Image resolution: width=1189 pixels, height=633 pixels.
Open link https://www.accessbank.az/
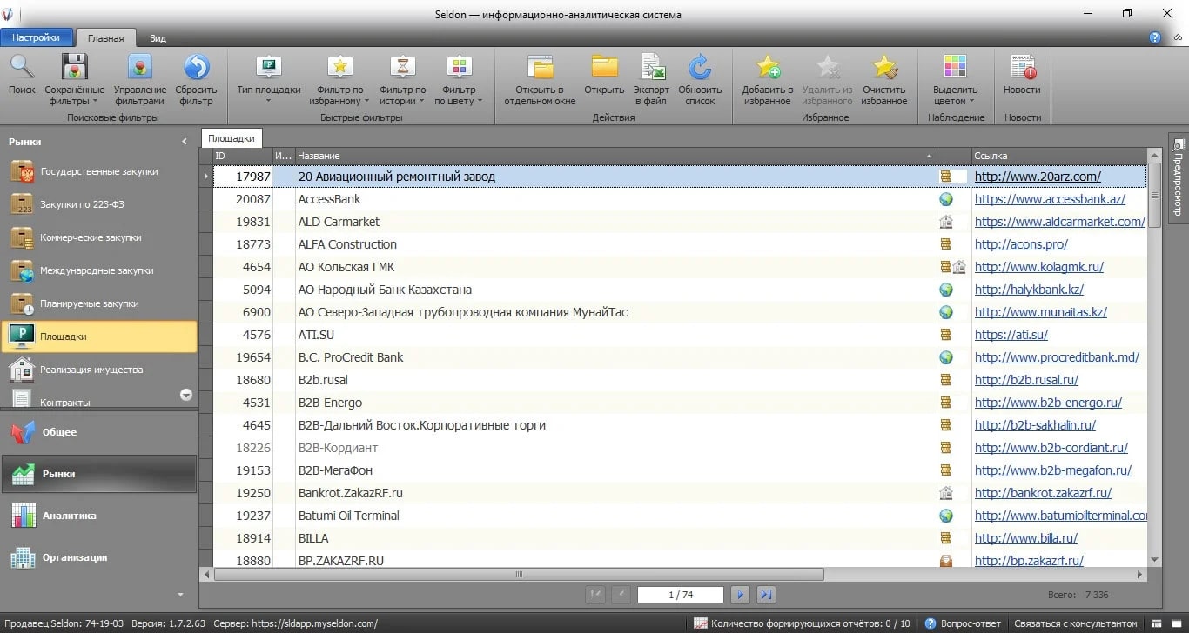(x=1050, y=199)
